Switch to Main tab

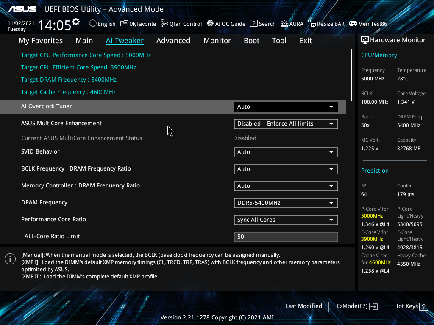coord(84,41)
